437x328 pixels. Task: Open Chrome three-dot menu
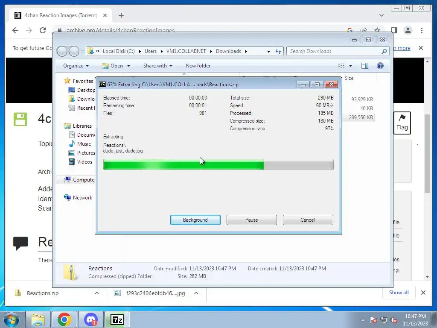click(422, 30)
